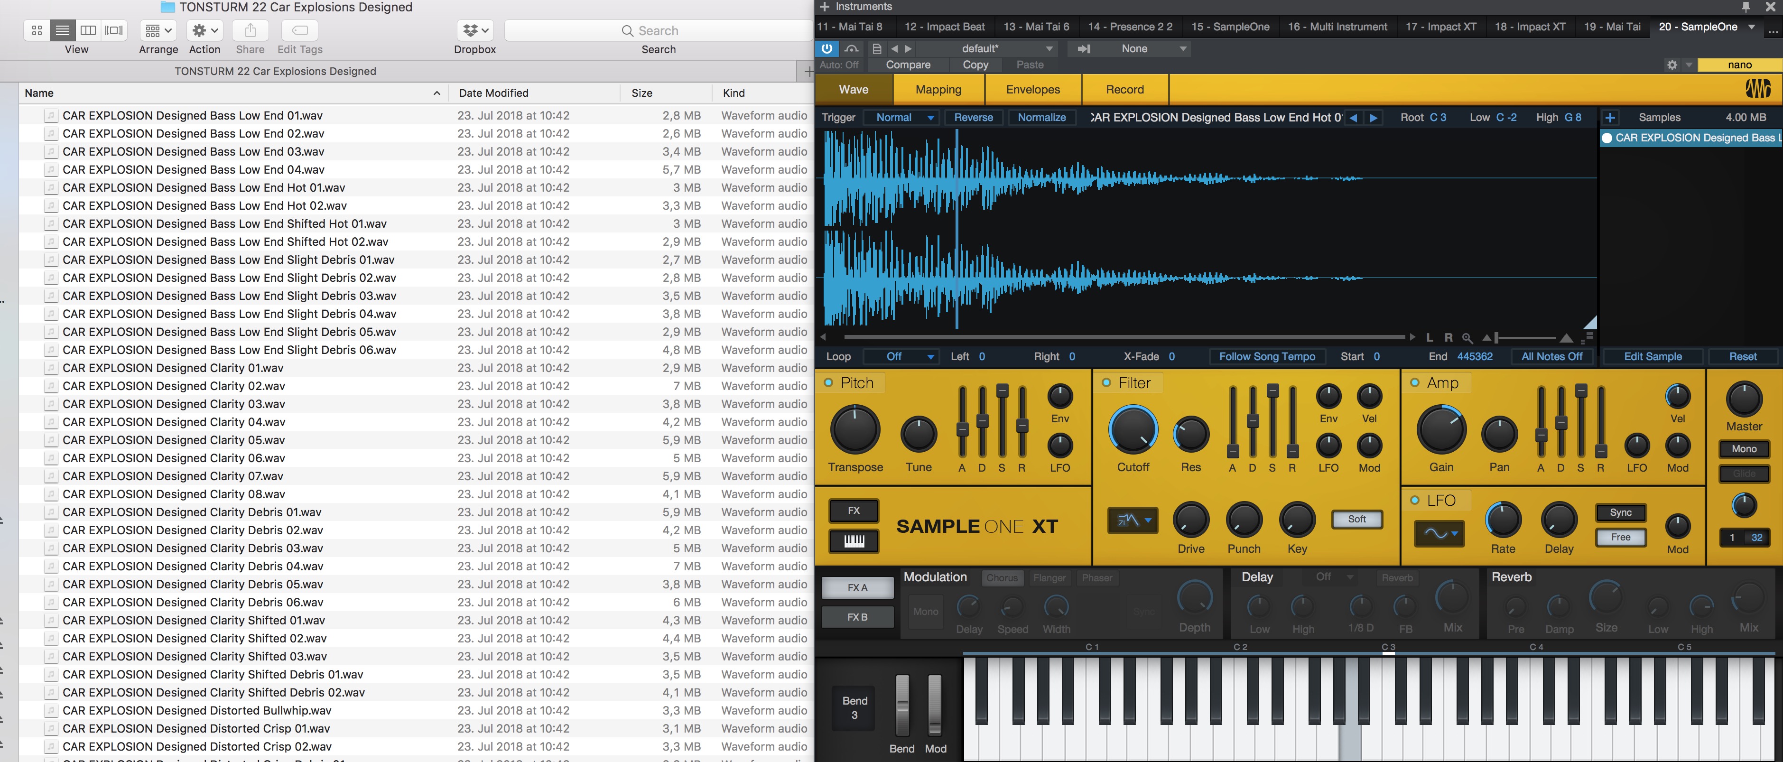This screenshot has width=1783, height=762.
Task: Toggle the Mono button under Master
Action: point(1744,449)
